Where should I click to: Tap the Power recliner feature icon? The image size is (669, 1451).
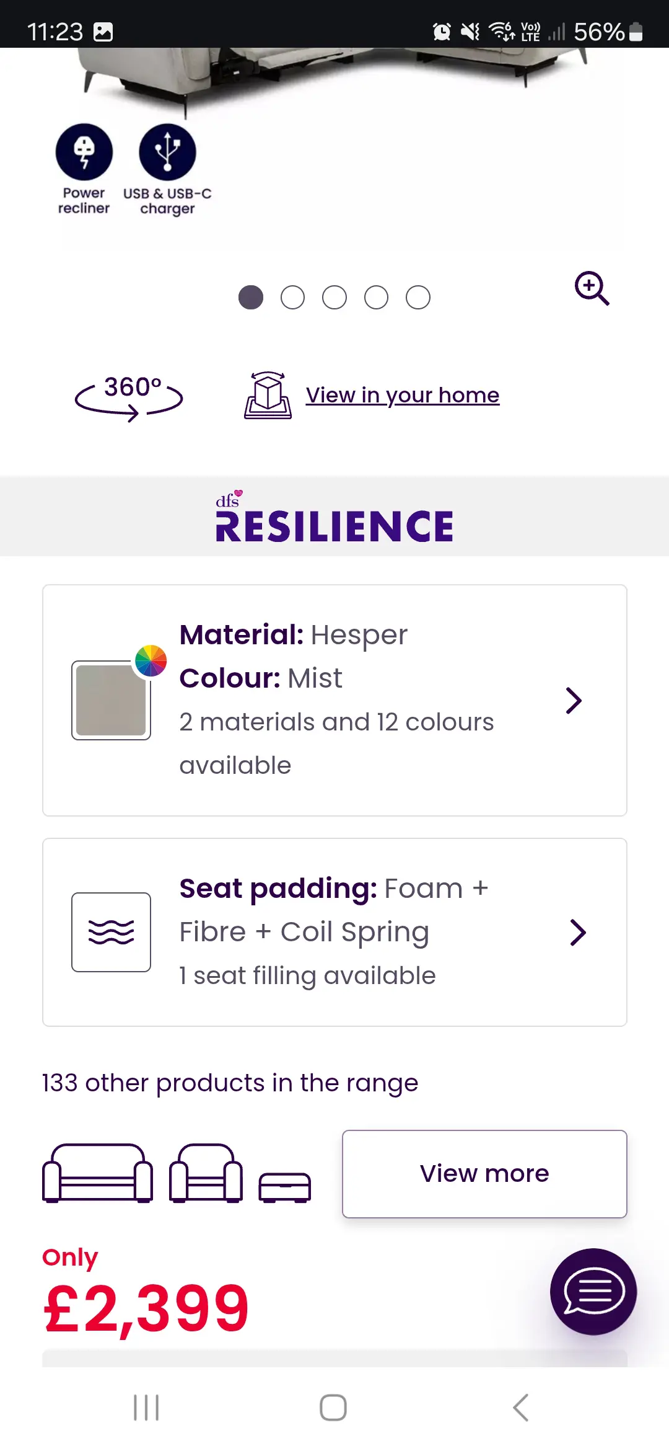[84, 152]
